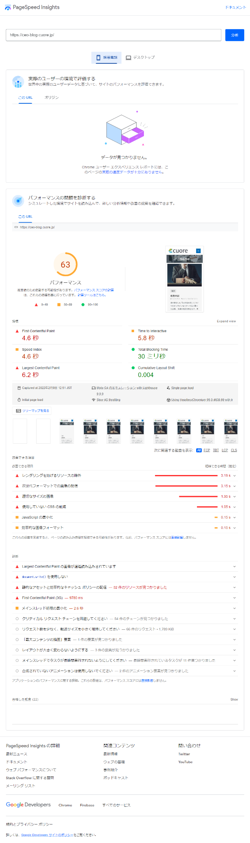Switch to the オリジン tab
The width and height of the screenshot is (250, 843).
(51, 98)
